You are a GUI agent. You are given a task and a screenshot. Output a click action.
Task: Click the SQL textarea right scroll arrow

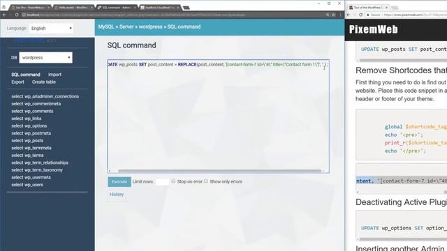(323, 171)
